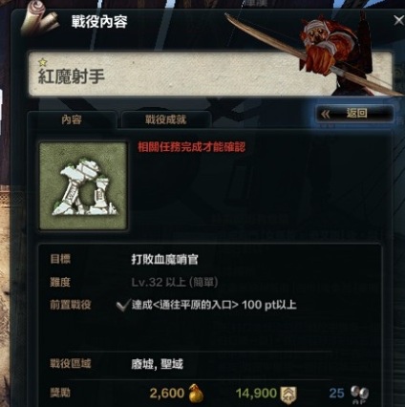Click the objective text 打敗血魔哨官

pyautogui.click(x=164, y=259)
